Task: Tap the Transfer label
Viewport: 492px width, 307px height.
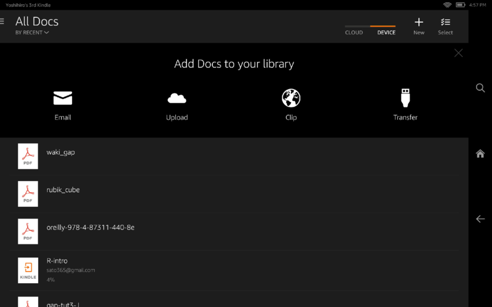Action: (x=405, y=117)
